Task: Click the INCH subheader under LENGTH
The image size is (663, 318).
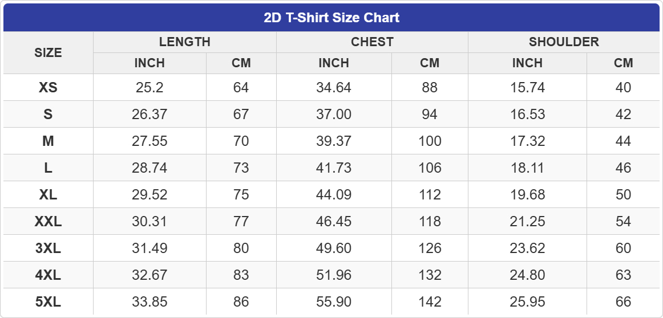Action: pyautogui.click(x=149, y=63)
